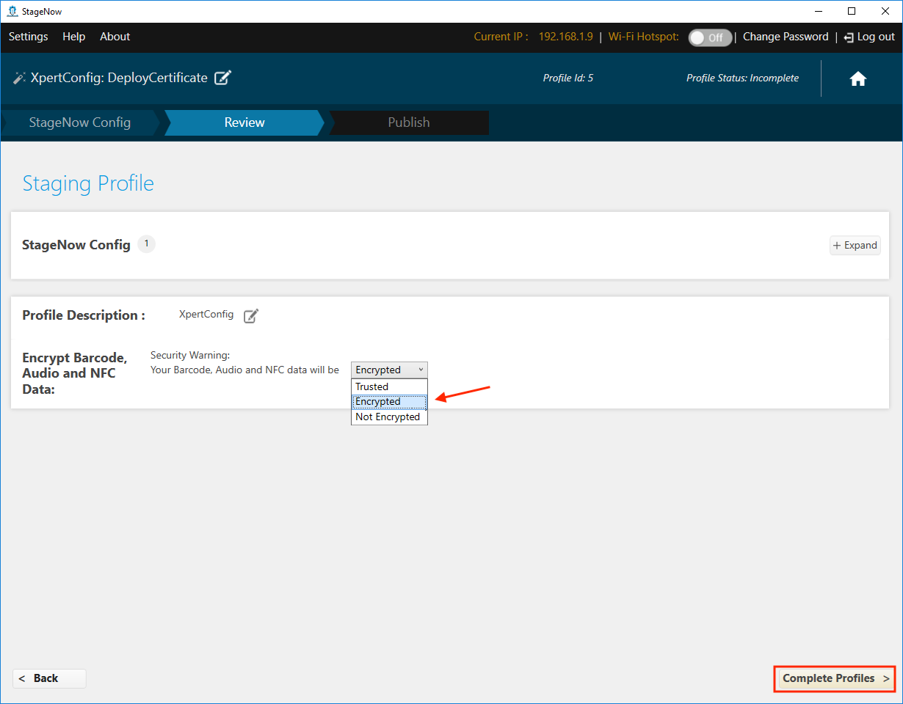The height and width of the screenshot is (704, 903).
Task: Click the edit icon beside XpertConfig description
Action: [x=251, y=315]
